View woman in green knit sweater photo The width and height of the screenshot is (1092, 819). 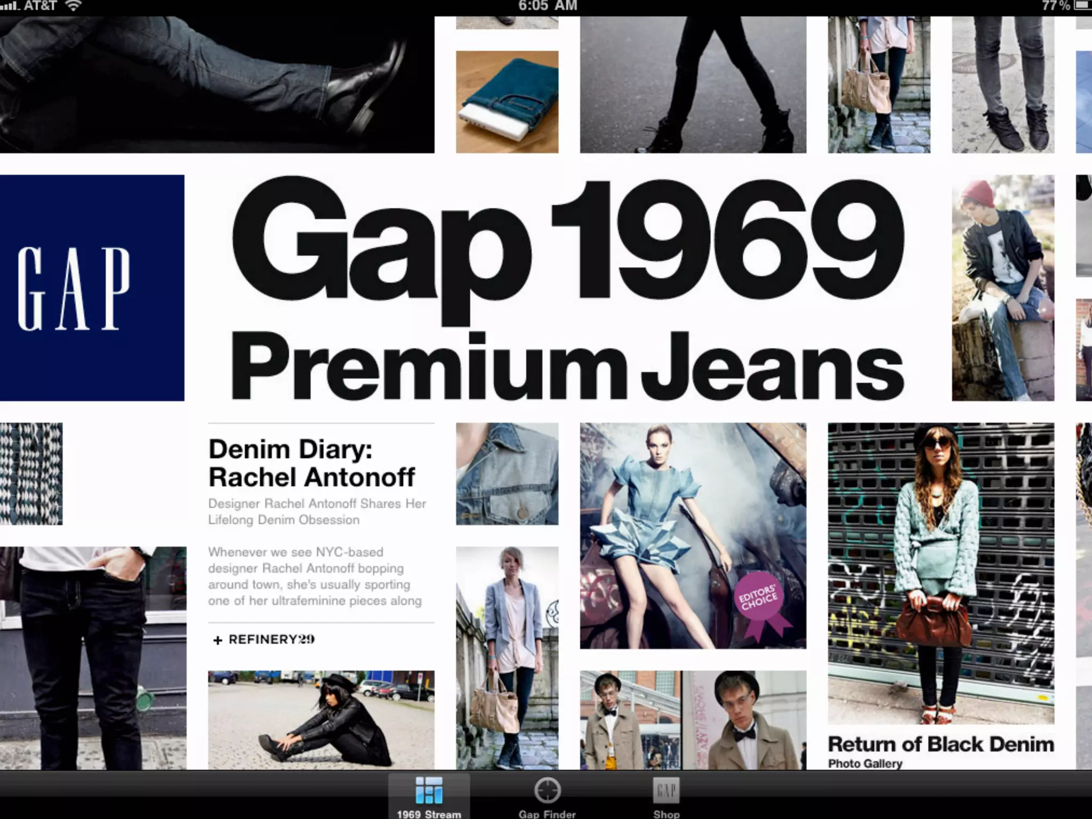941,574
